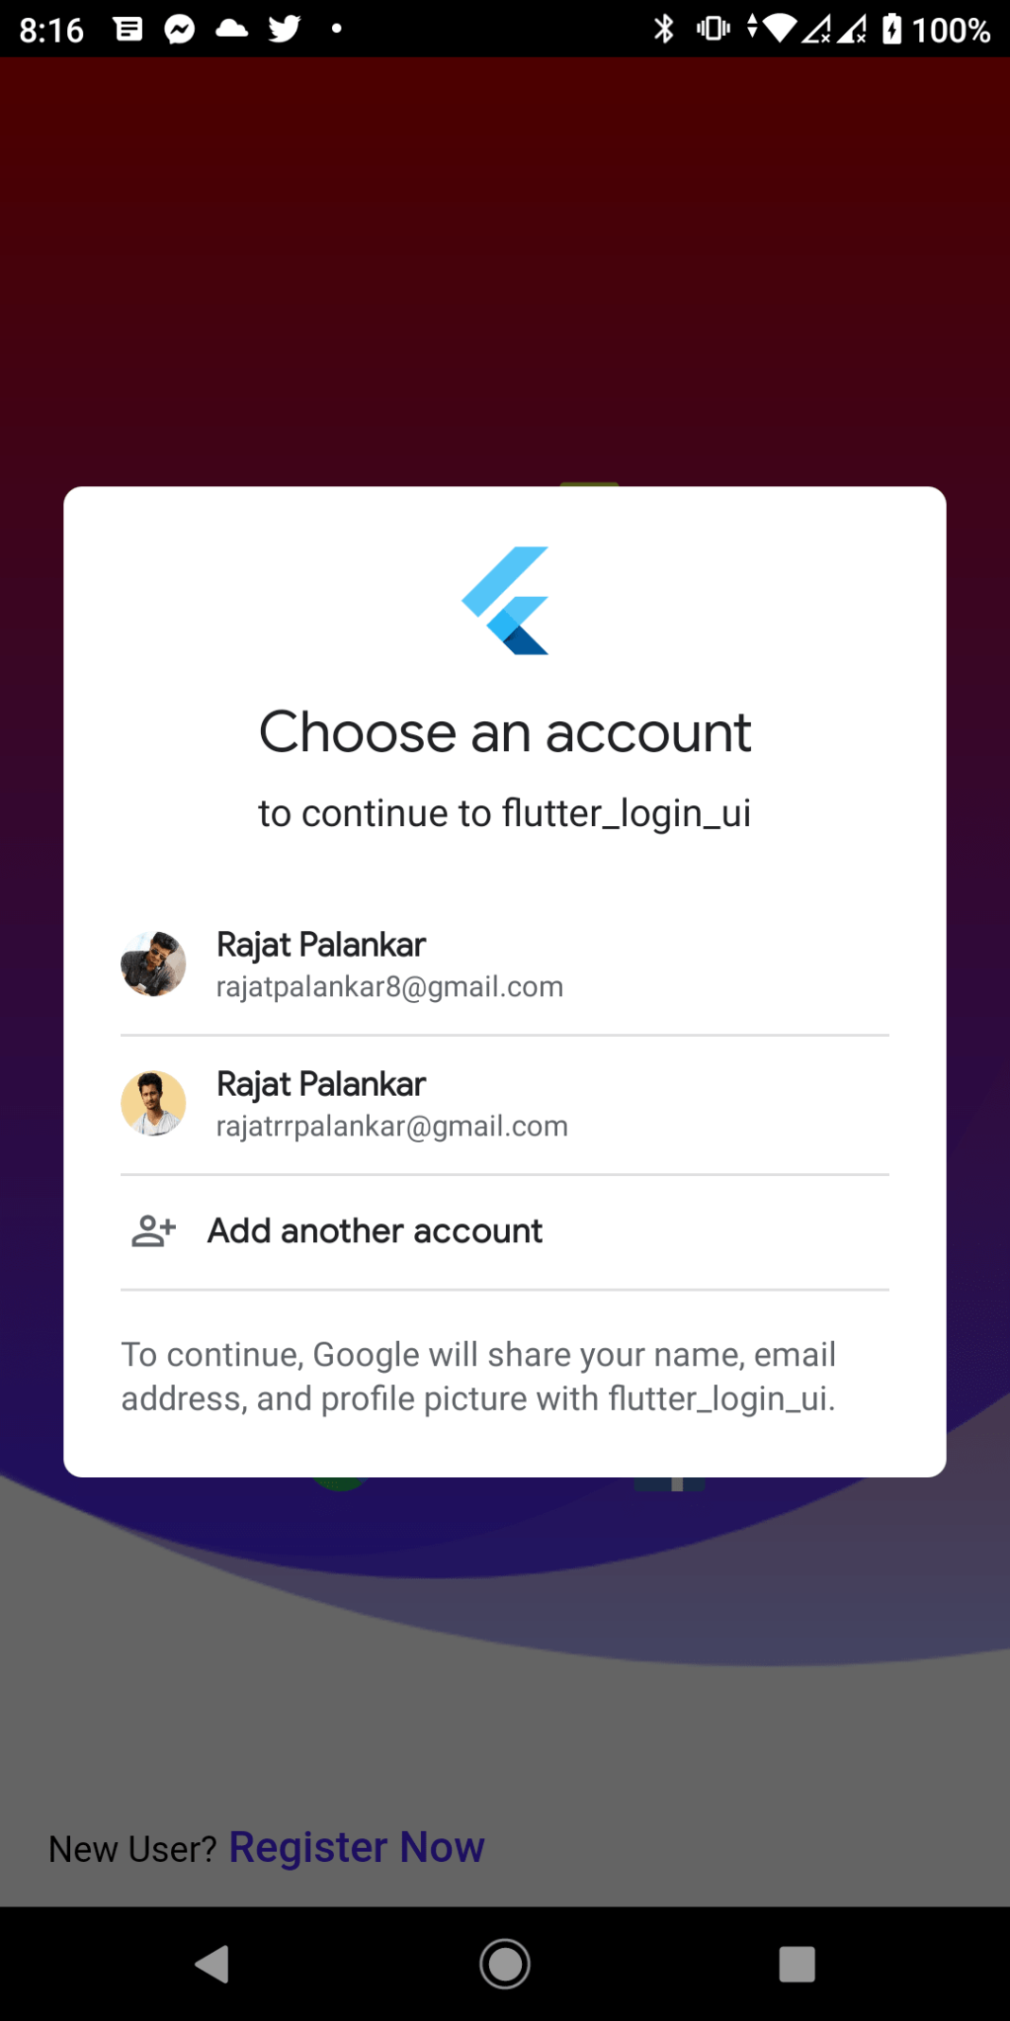Choose Add another account

(x=505, y=1232)
